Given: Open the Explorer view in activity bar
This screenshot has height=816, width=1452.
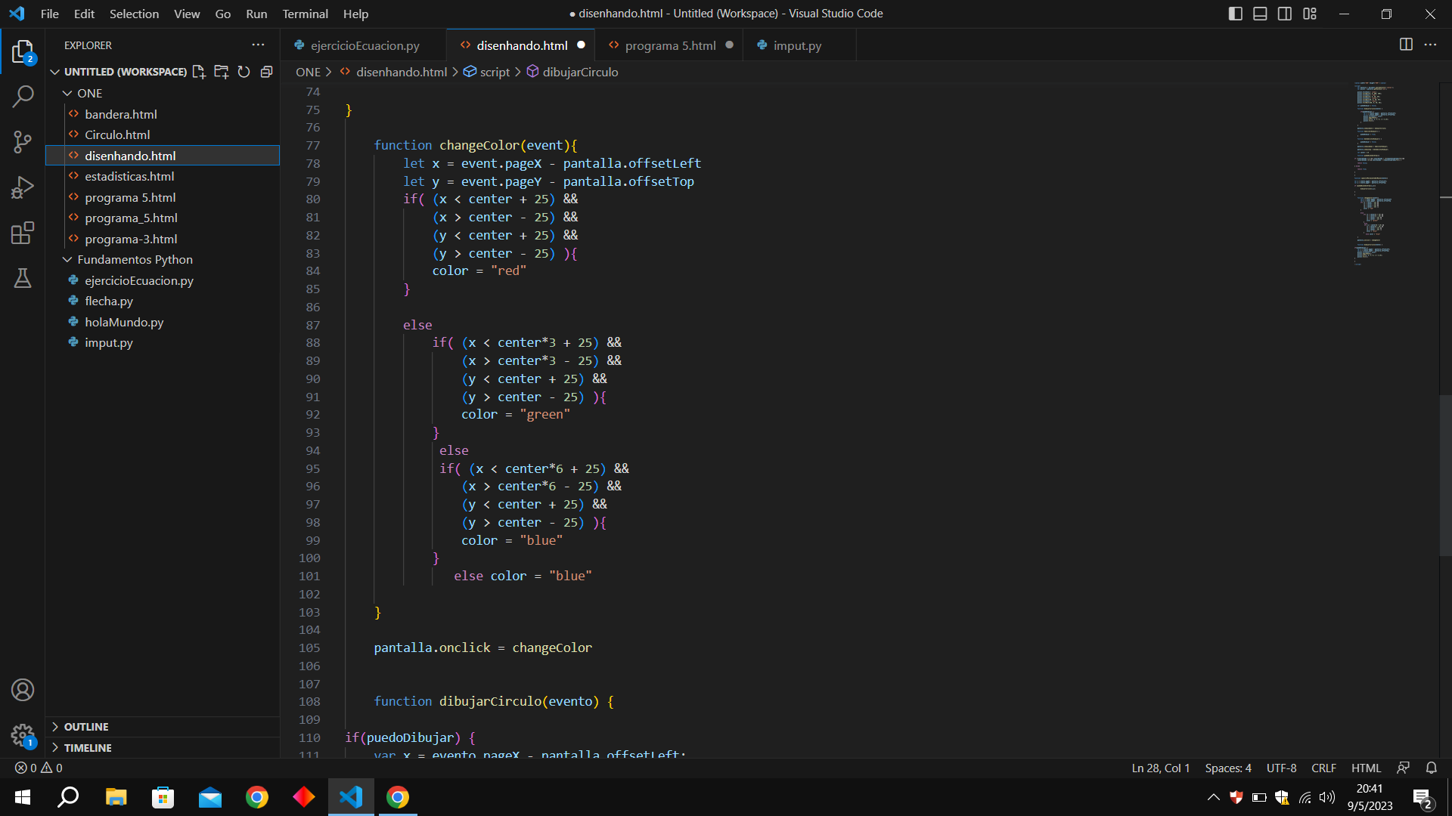Looking at the screenshot, I should (x=23, y=52).
